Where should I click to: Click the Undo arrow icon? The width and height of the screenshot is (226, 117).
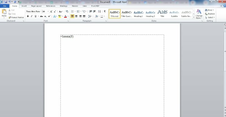click(x=10, y=2)
